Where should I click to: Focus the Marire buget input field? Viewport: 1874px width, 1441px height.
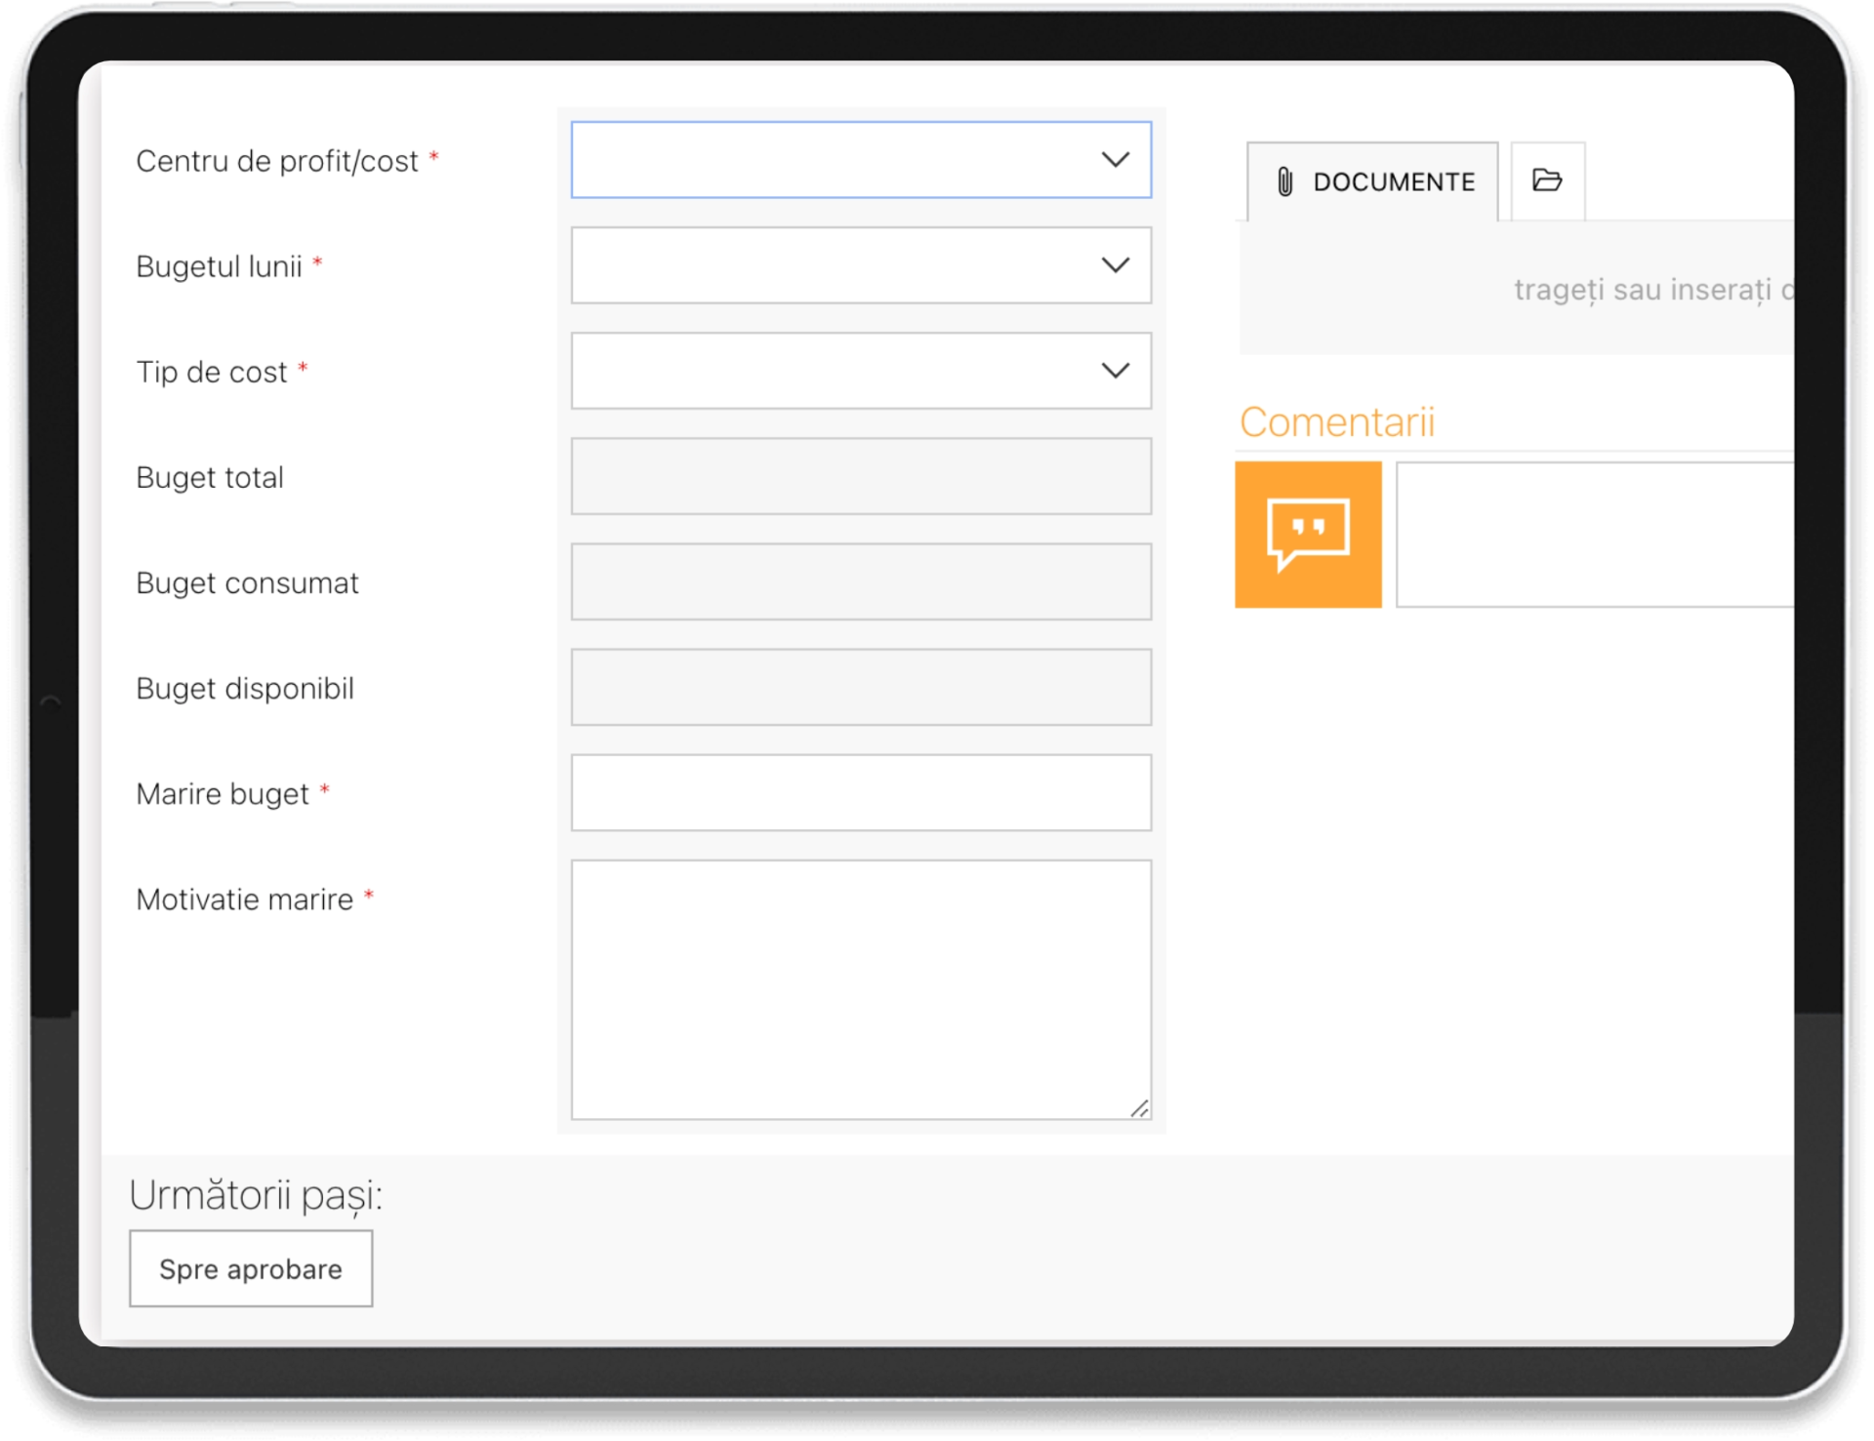(x=861, y=792)
